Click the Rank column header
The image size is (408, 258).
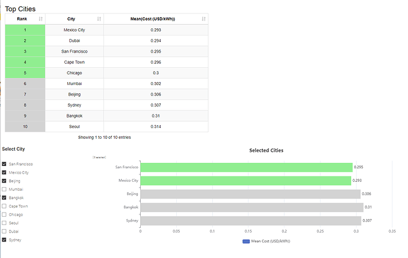click(x=25, y=19)
